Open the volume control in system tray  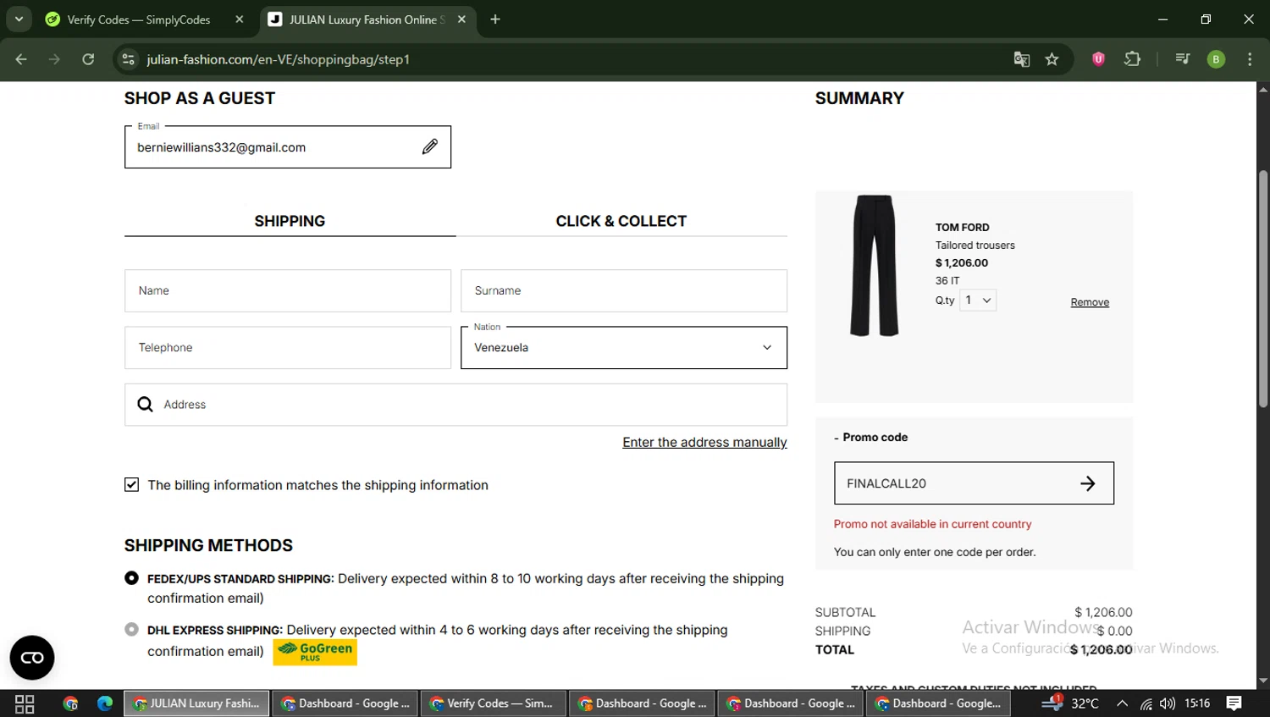tap(1168, 703)
